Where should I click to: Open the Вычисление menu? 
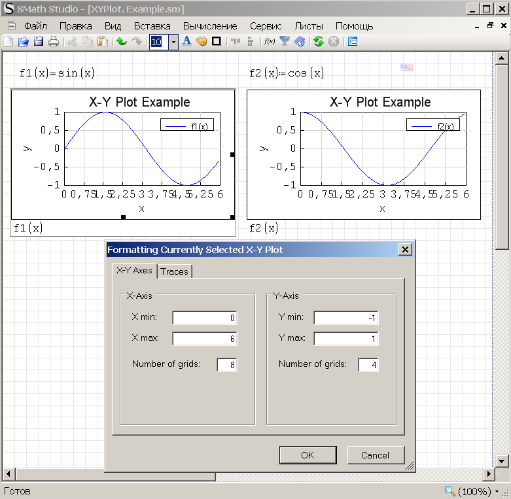point(210,26)
